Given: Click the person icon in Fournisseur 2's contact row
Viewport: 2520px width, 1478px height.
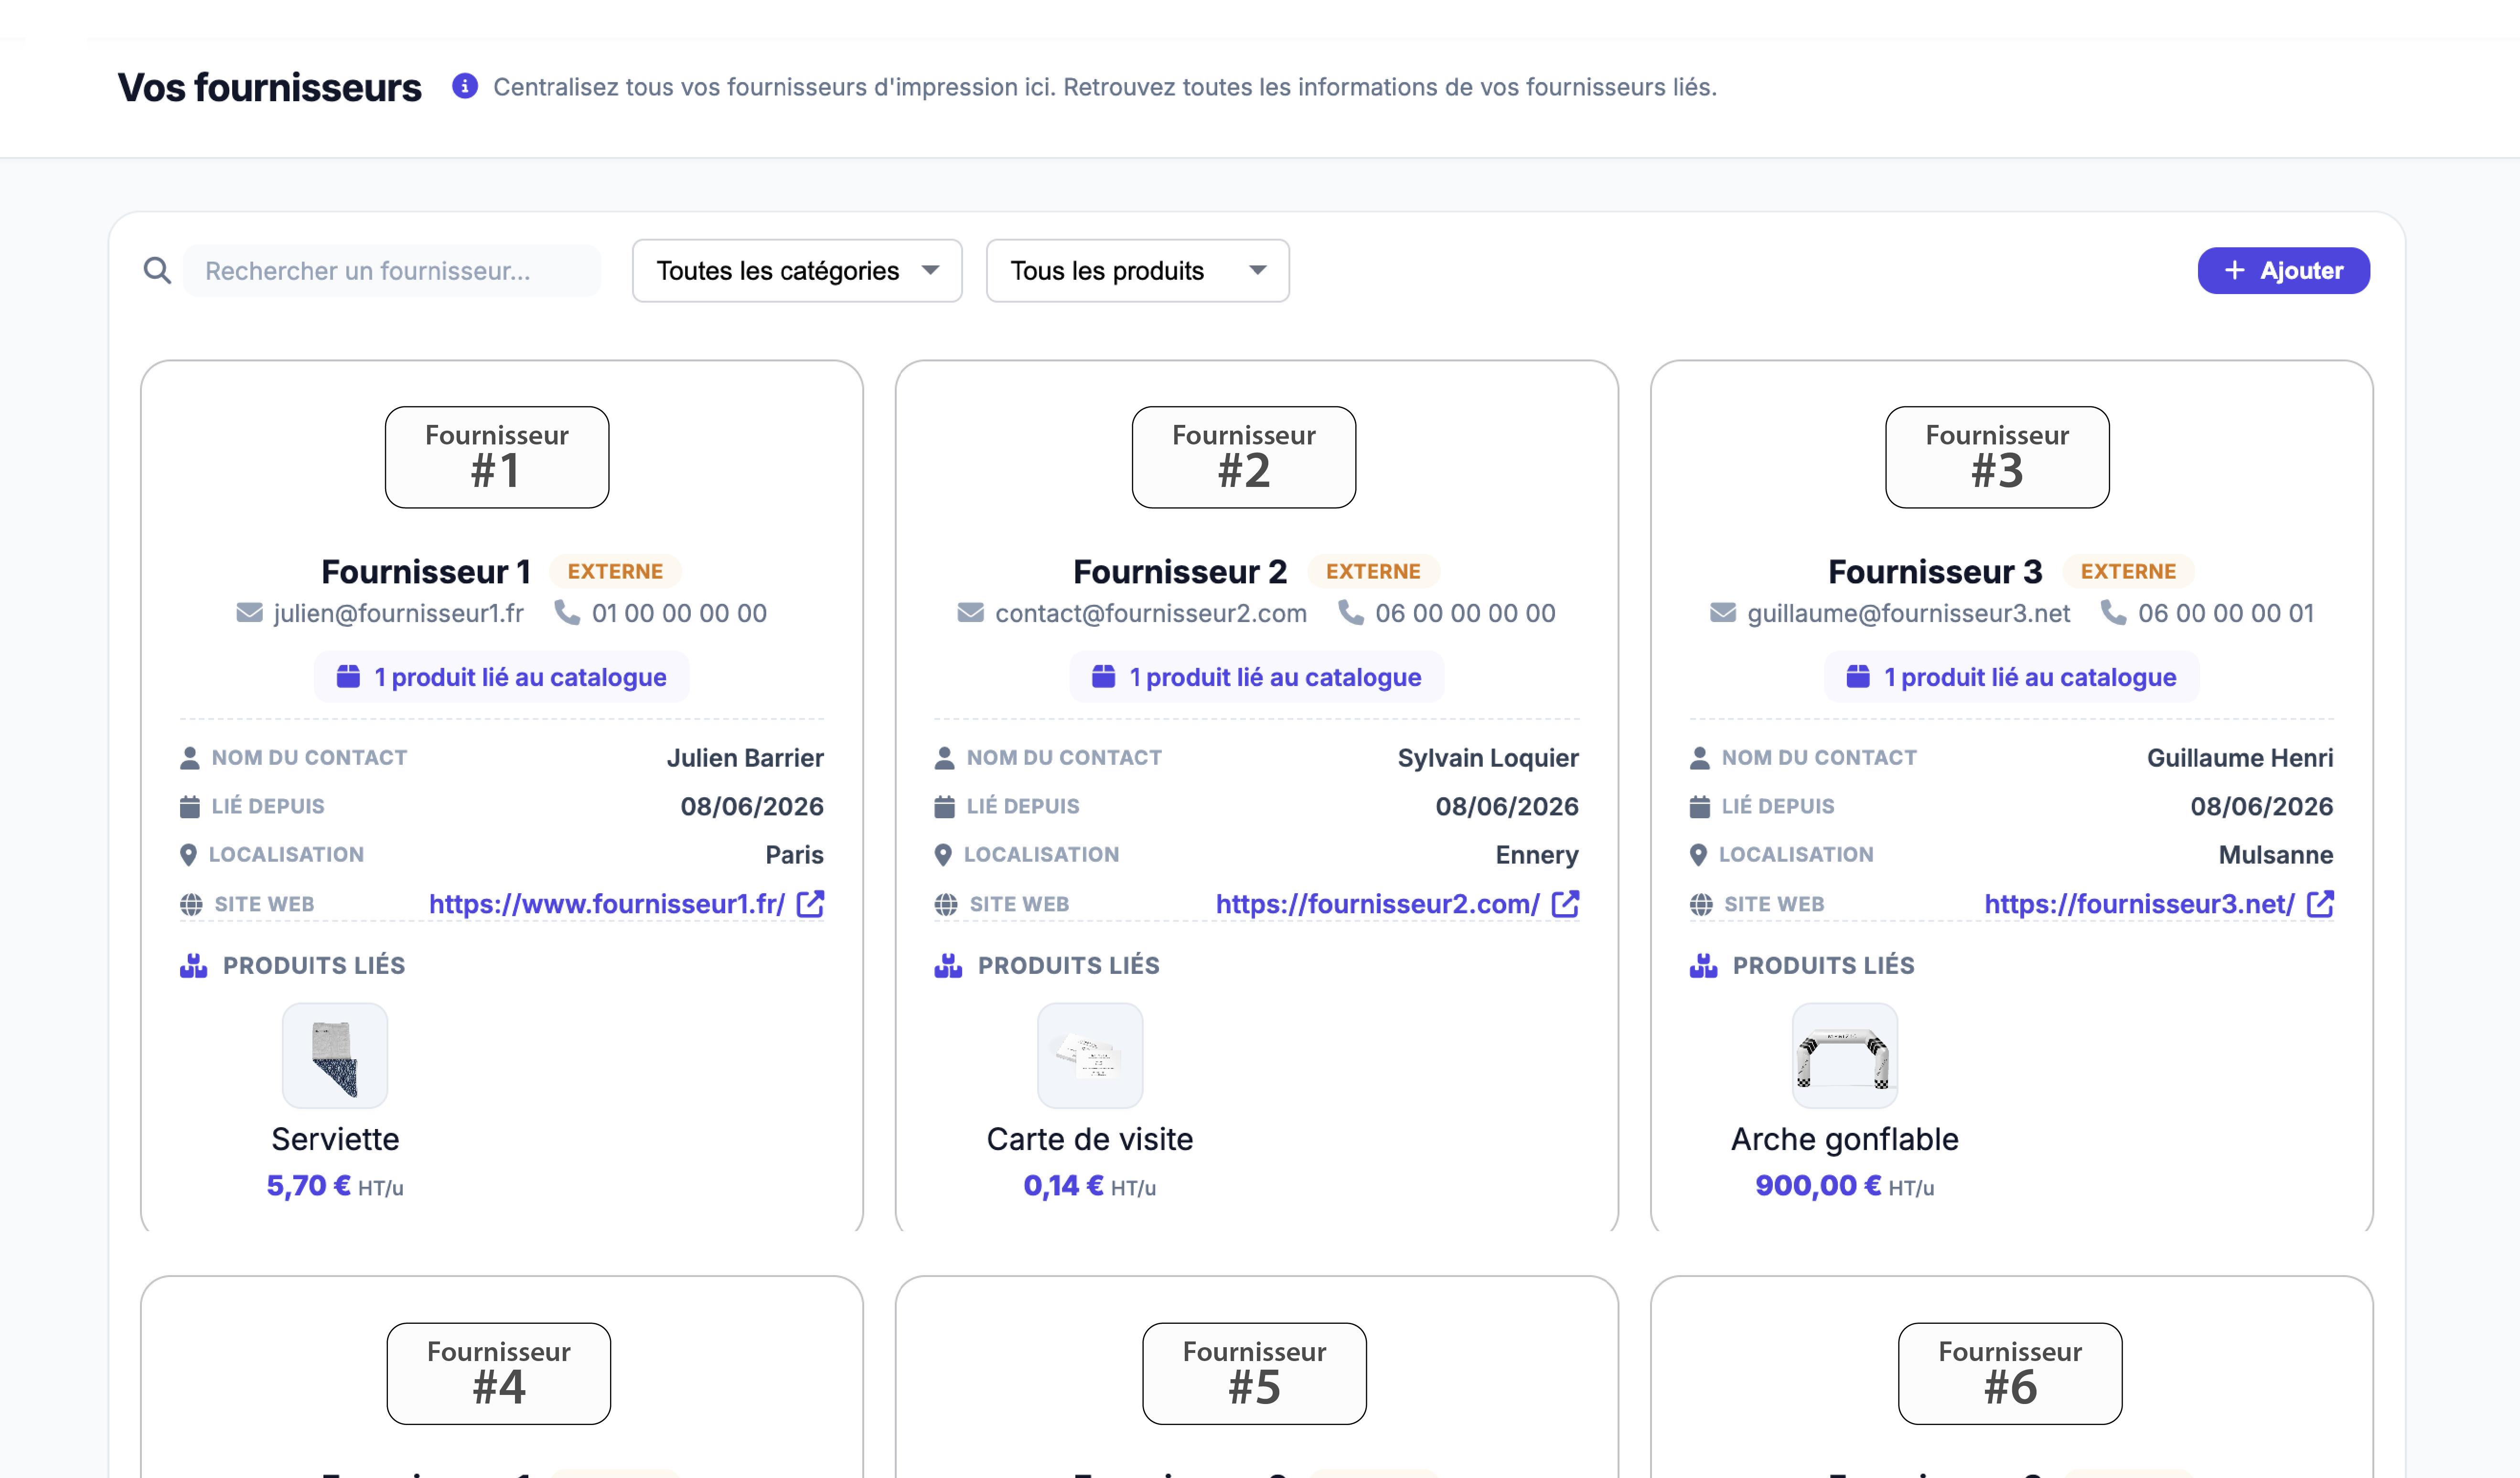Looking at the screenshot, I should coord(944,758).
